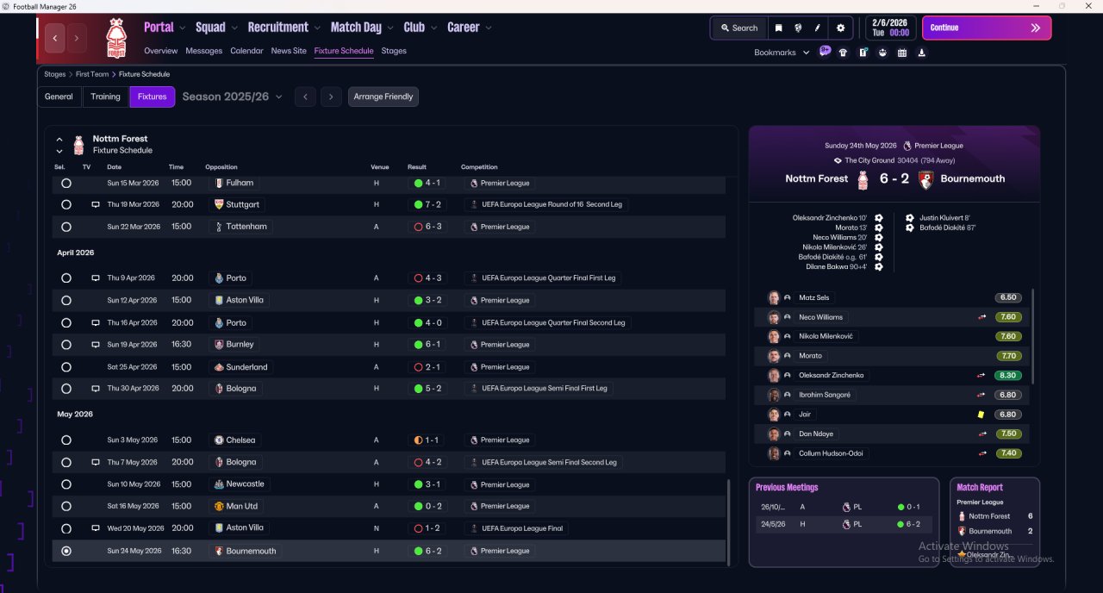The height and width of the screenshot is (593, 1103).
Task: Click Matz Sels player face thumbnail
Action: [x=774, y=297]
